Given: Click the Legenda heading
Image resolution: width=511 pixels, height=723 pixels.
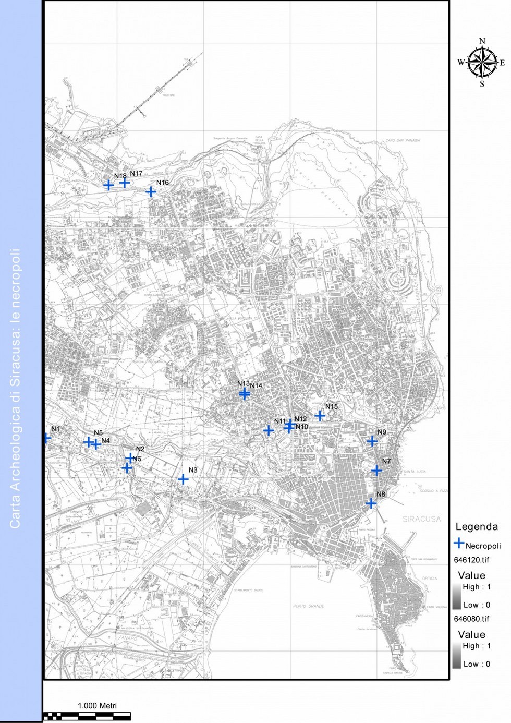Looking at the screenshot, I should click(x=477, y=527).
